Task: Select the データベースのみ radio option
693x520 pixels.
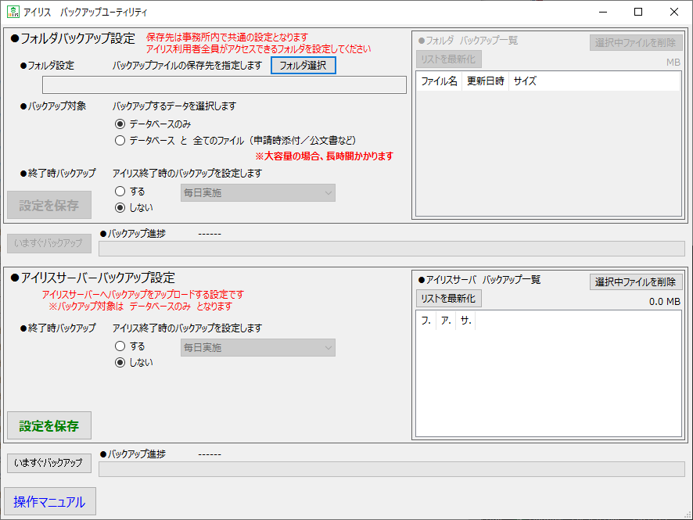Action: [120, 124]
